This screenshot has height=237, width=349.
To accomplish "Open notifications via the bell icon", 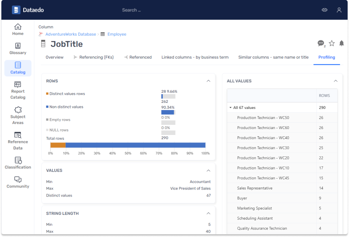I will pyautogui.click(x=341, y=44).
